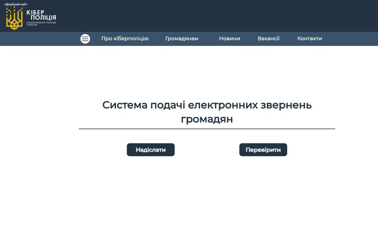Open the hamburger menu icon

point(85,39)
